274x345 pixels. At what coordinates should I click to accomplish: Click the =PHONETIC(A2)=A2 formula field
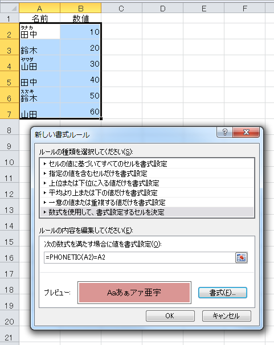coord(140,257)
